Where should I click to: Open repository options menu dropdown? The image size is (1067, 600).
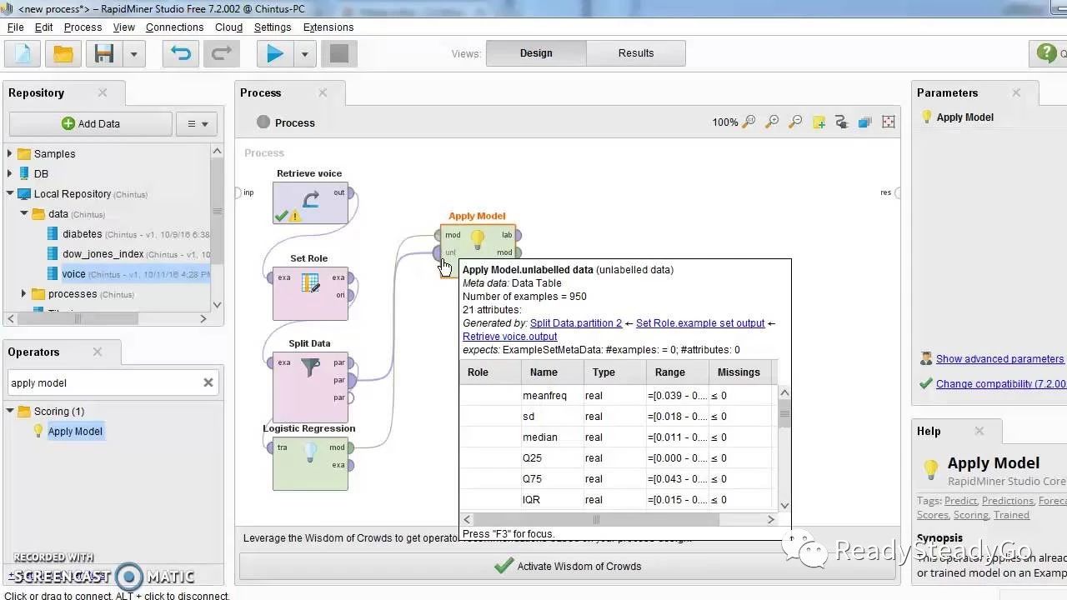[198, 123]
